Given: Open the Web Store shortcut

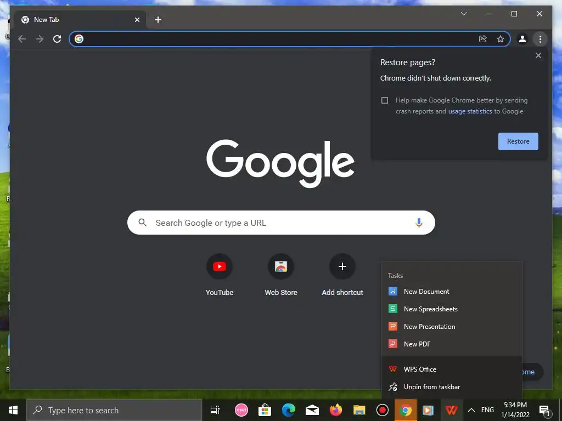Looking at the screenshot, I should [281, 275].
